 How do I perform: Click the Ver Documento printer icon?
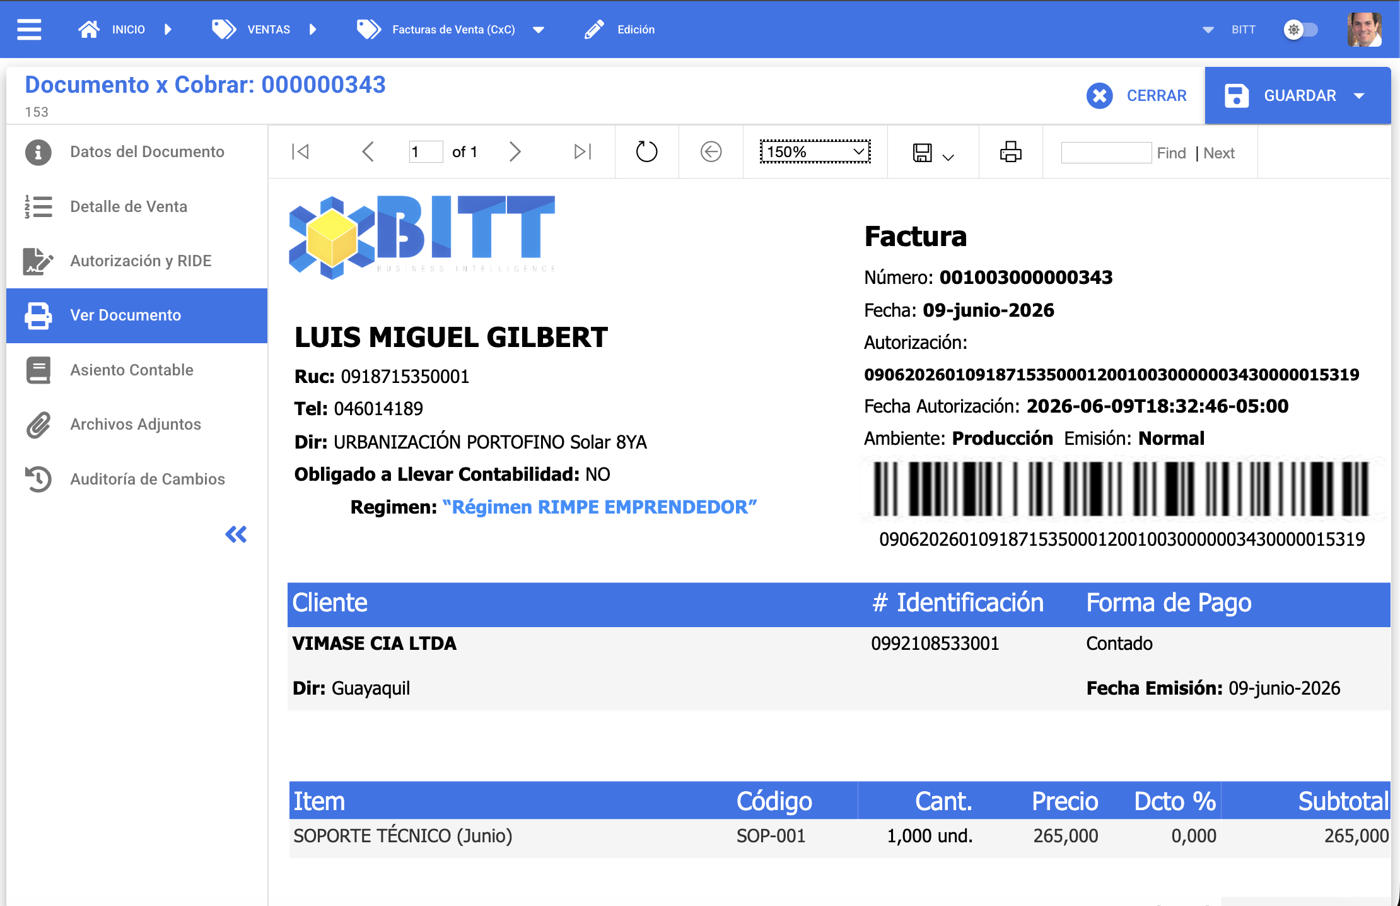(x=38, y=315)
